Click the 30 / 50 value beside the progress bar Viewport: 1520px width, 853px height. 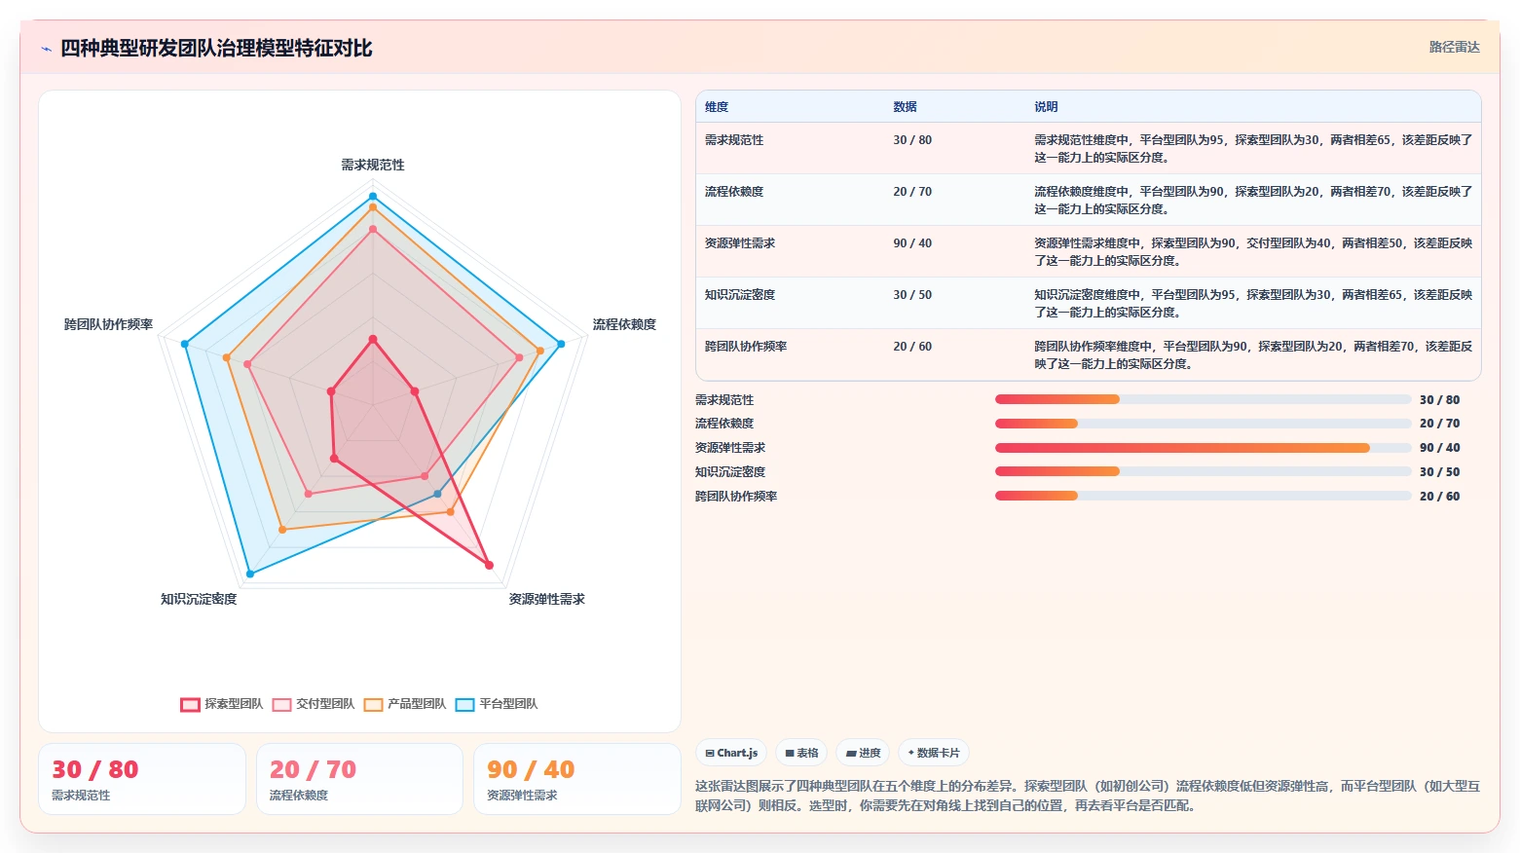1439,472
